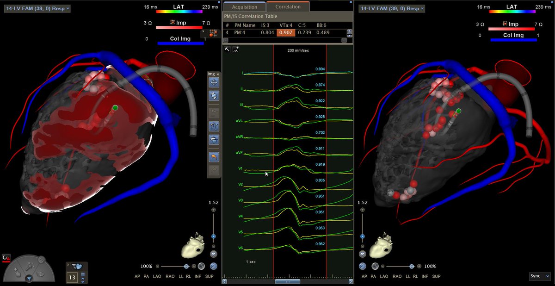This screenshot has height=286, width=555.
Task: Set right viewer to RAO view
Action: point(397,276)
